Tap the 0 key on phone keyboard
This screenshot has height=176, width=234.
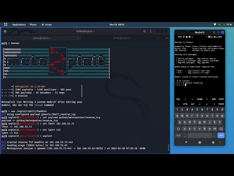tap(222, 110)
